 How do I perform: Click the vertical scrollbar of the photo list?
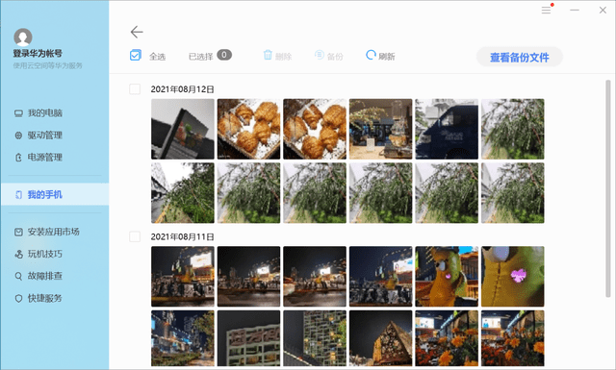(608, 188)
